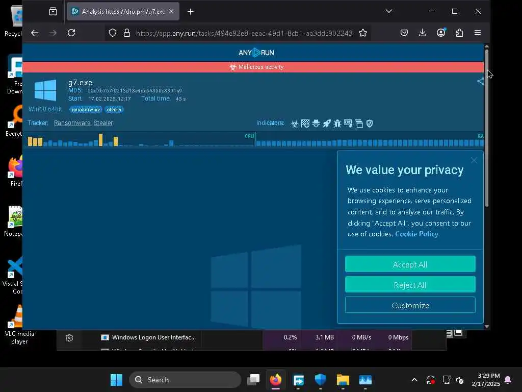Click Firefox on the taskbar

276,380
